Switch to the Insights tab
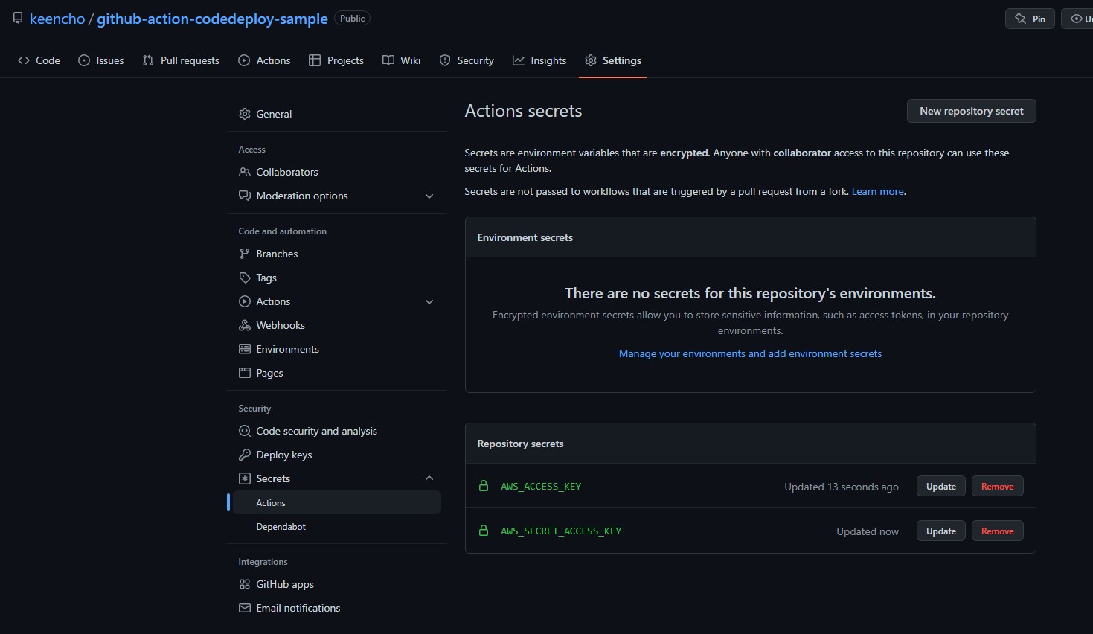 click(x=539, y=60)
